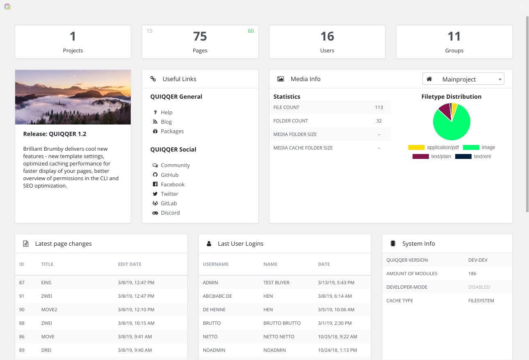
Task: Click the NOADMIN username cell
Action: click(214, 350)
